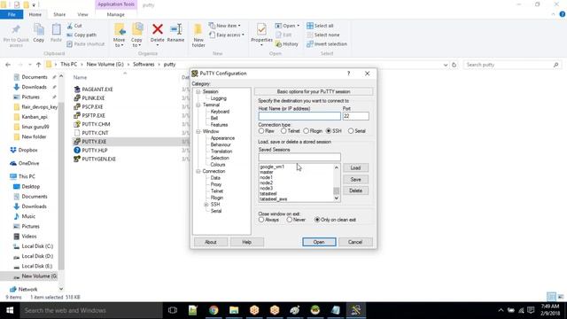
Task: Select Serial connection type
Action: [x=351, y=131]
